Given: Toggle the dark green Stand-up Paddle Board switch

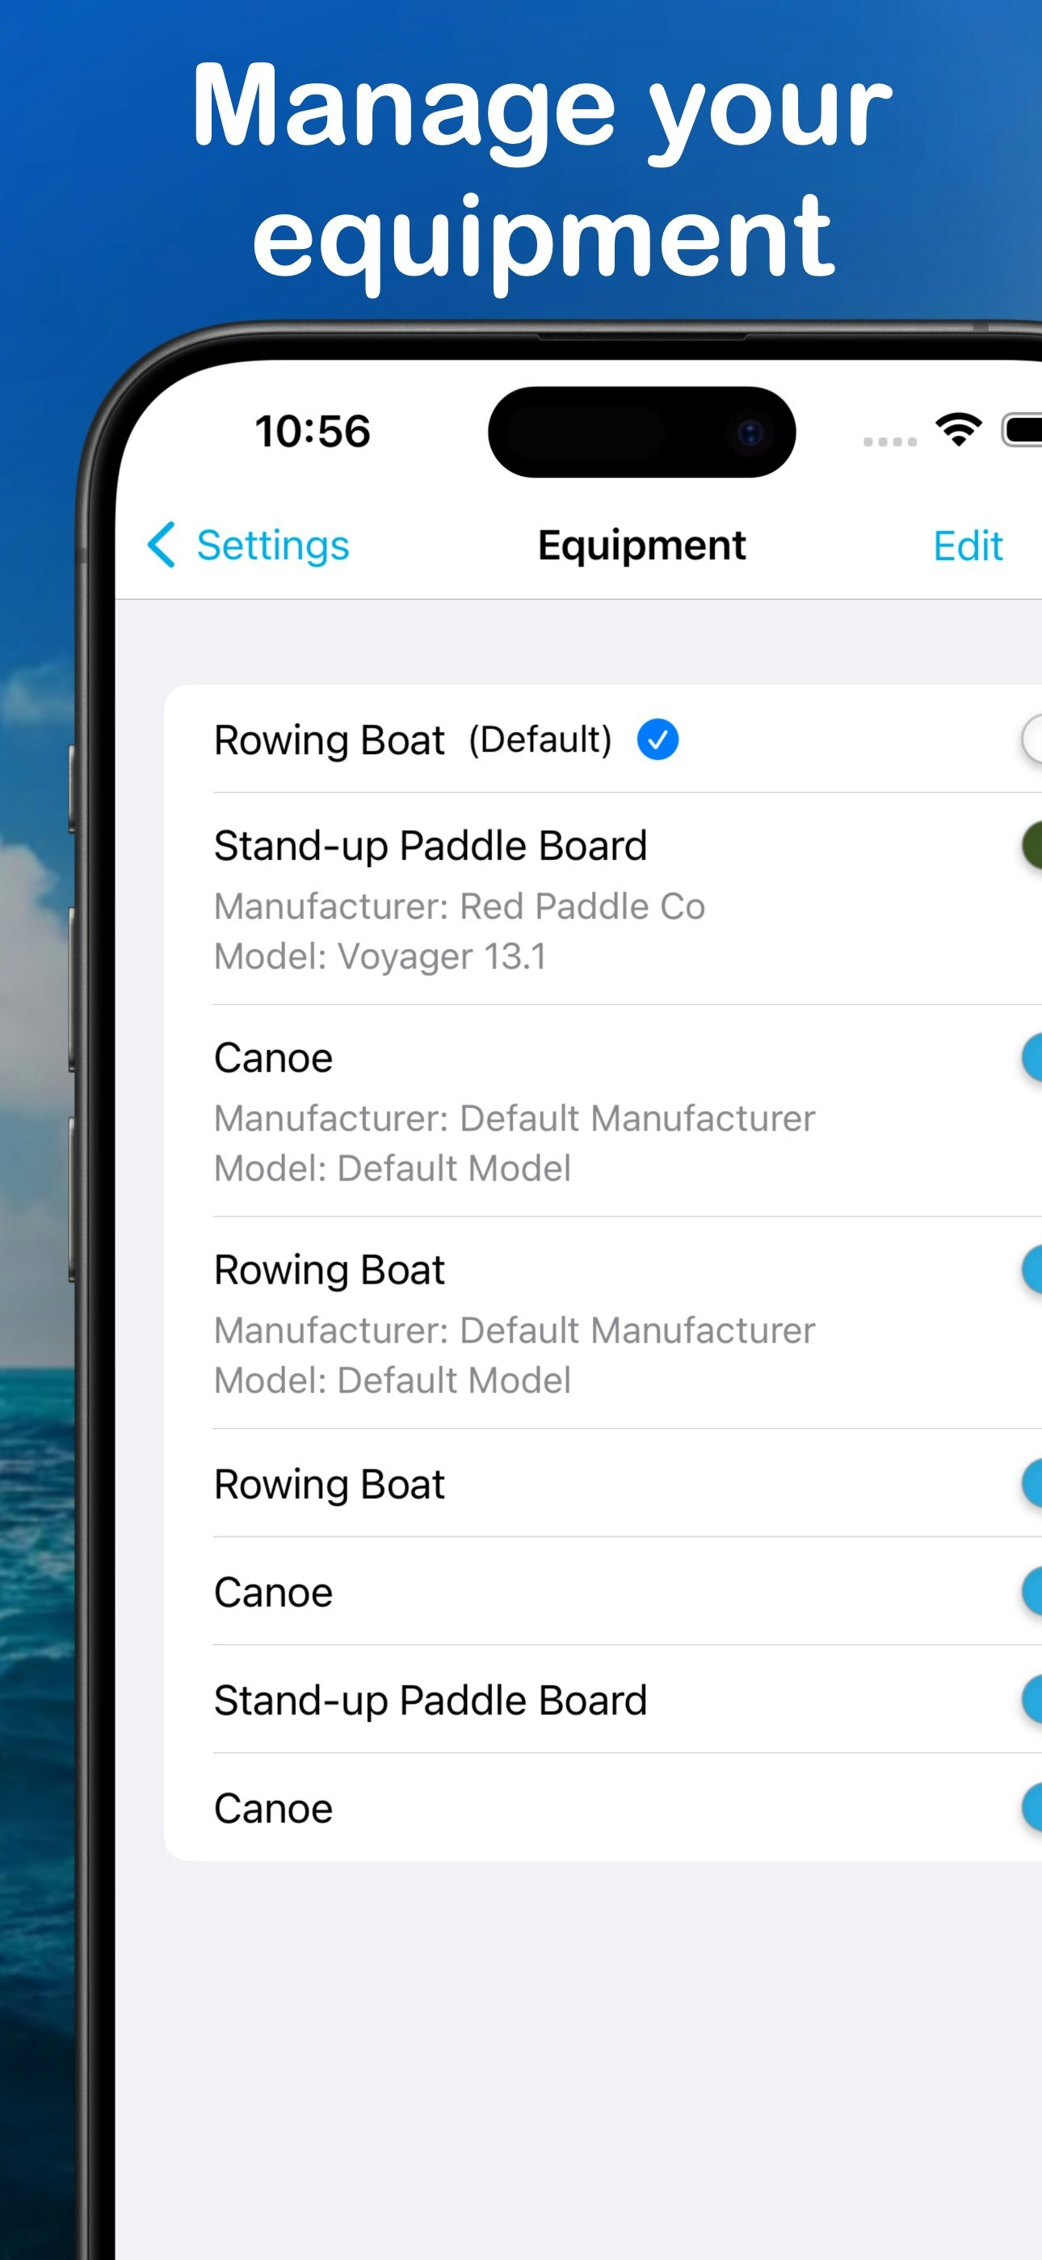Looking at the screenshot, I should (x=1031, y=845).
